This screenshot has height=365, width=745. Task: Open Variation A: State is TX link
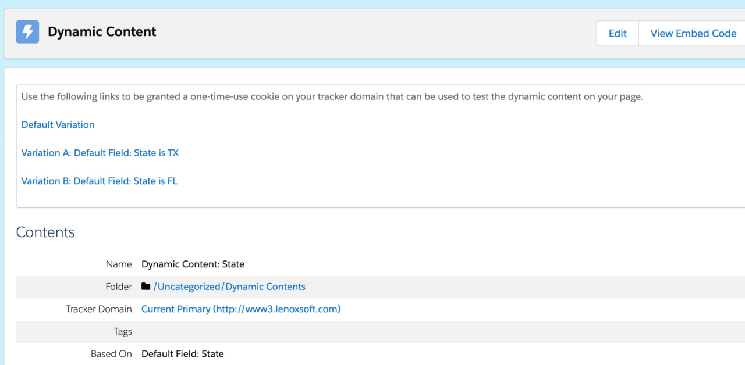pyautogui.click(x=100, y=153)
